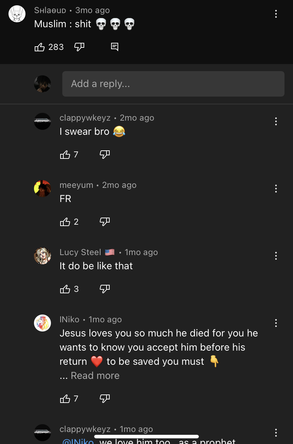Open the options menu for SHlaeup's comment

pyautogui.click(x=276, y=14)
